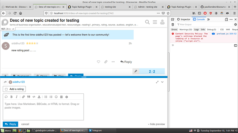Open the Linux Mint Menu button
Screen dimensions: 238x133
[x=6, y=131]
